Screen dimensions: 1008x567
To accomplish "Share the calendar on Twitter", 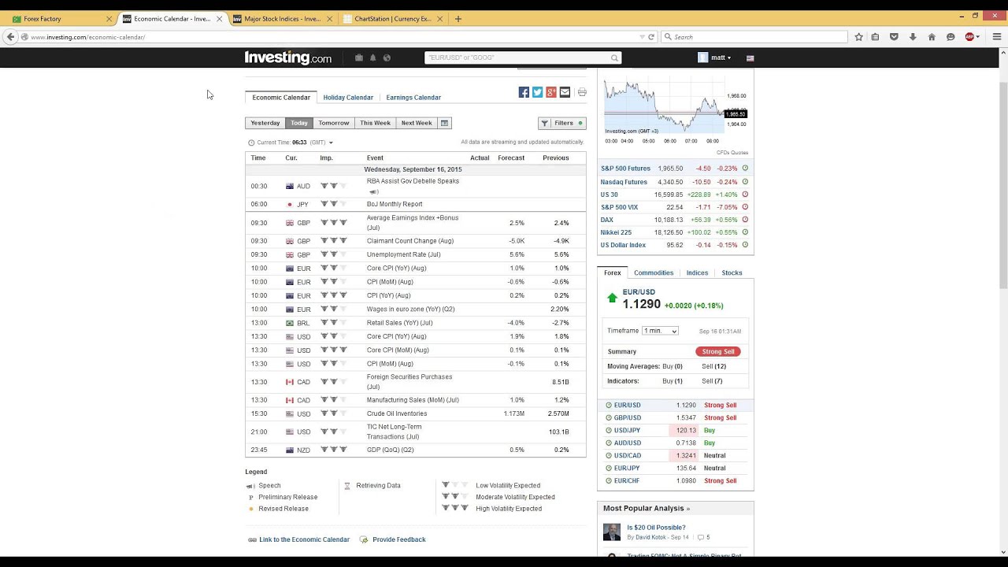I will 537,92.
